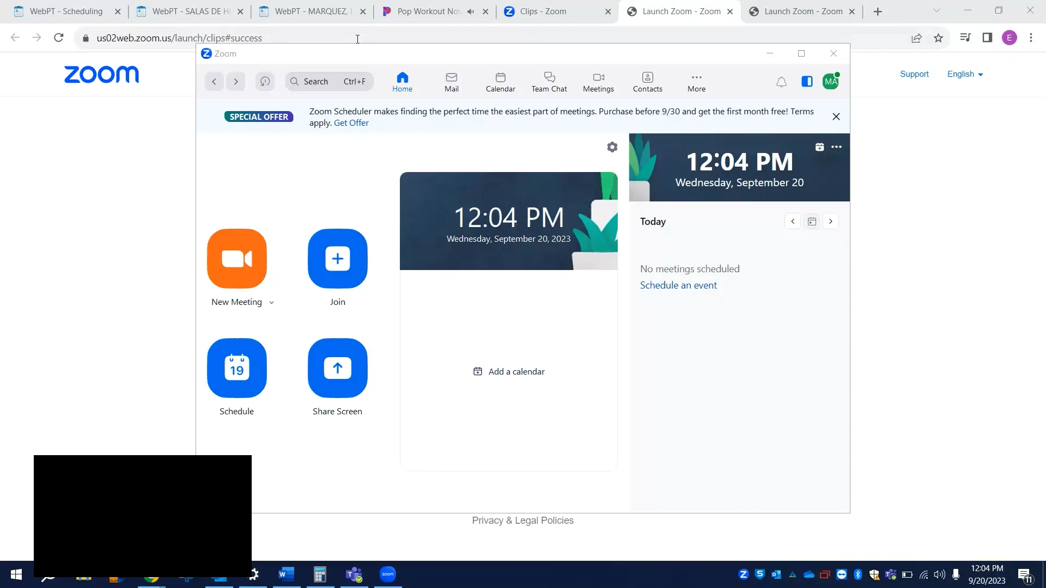1046x588 pixels.
Task: Open the English language dropdown
Action: point(964,74)
